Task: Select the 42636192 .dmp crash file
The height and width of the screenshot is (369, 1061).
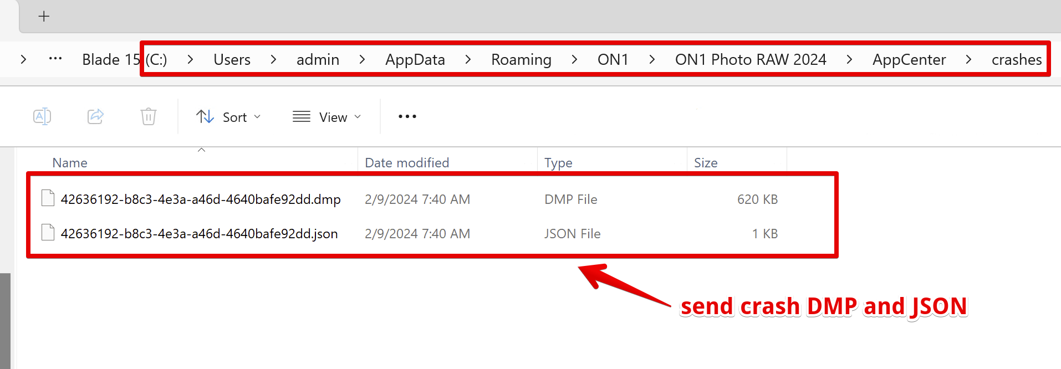Action: coord(201,199)
